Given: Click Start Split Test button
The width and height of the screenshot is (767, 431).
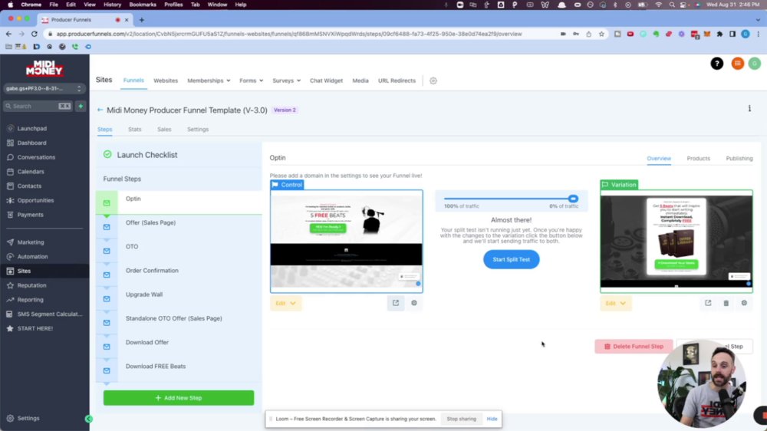Looking at the screenshot, I should point(511,259).
